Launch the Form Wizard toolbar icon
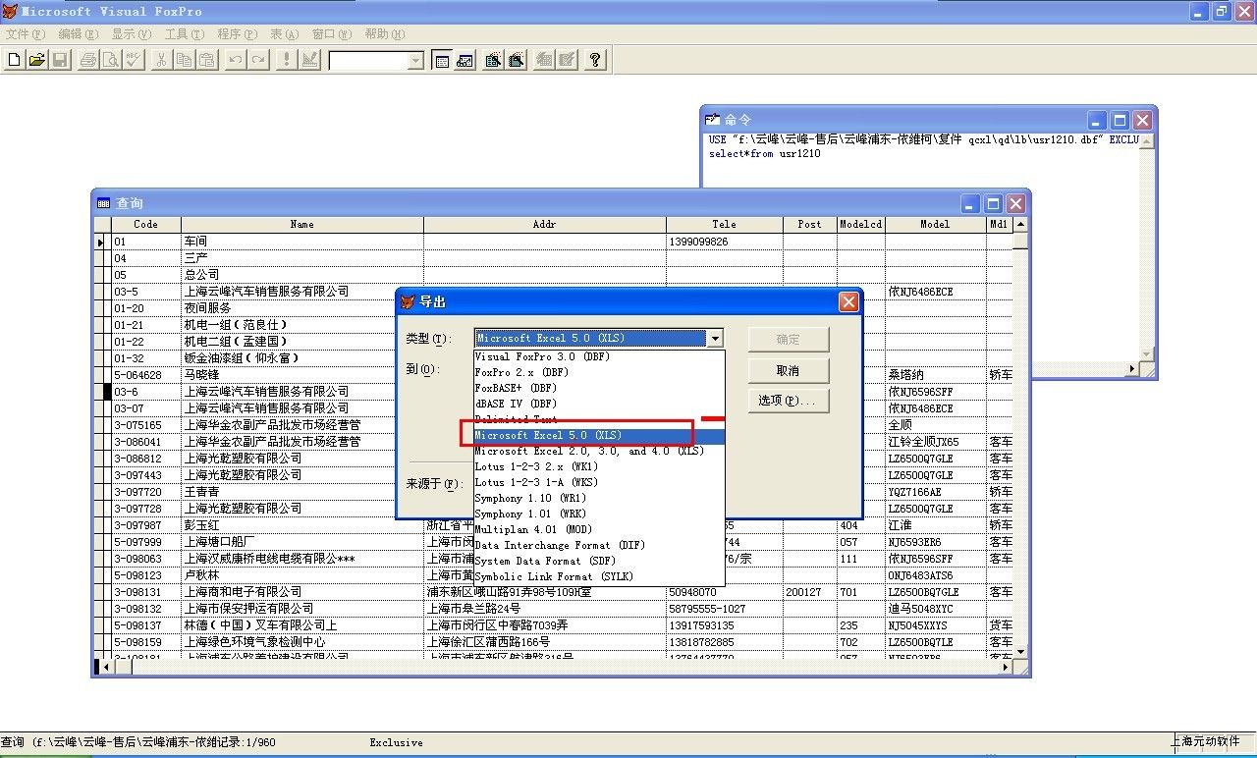Image resolution: width=1257 pixels, height=758 pixels. (x=493, y=60)
